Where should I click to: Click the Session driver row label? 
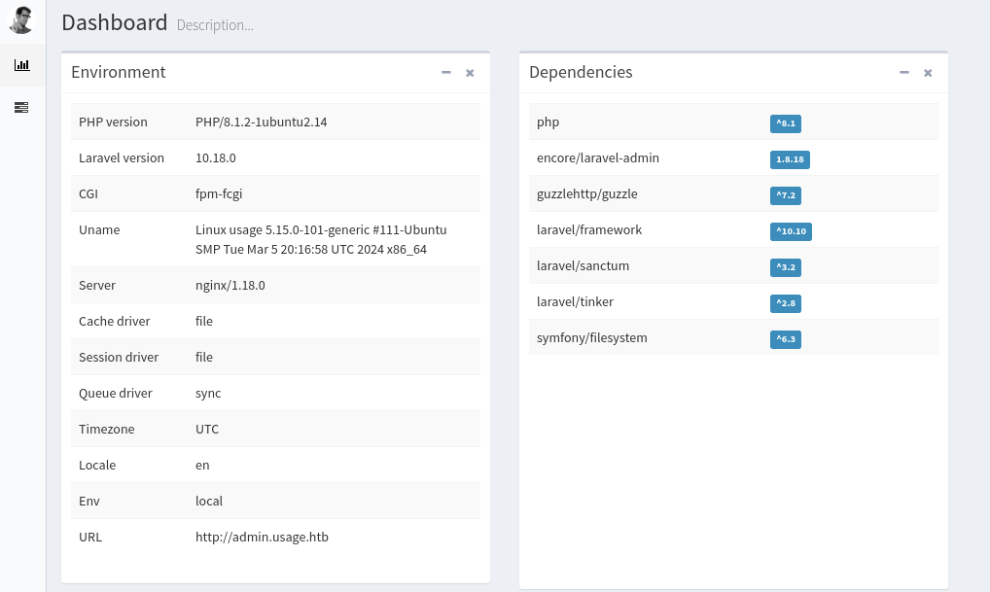pos(119,357)
